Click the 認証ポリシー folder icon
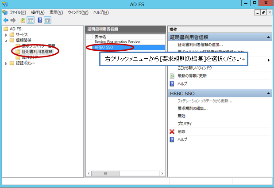The width and height of the screenshot is (274, 188). [12, 63]
